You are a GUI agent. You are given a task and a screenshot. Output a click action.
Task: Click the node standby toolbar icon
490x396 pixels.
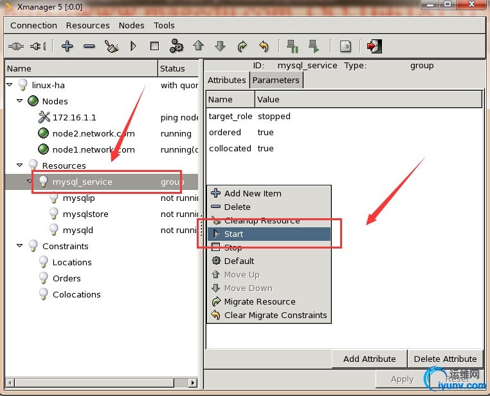pos(293,46)
